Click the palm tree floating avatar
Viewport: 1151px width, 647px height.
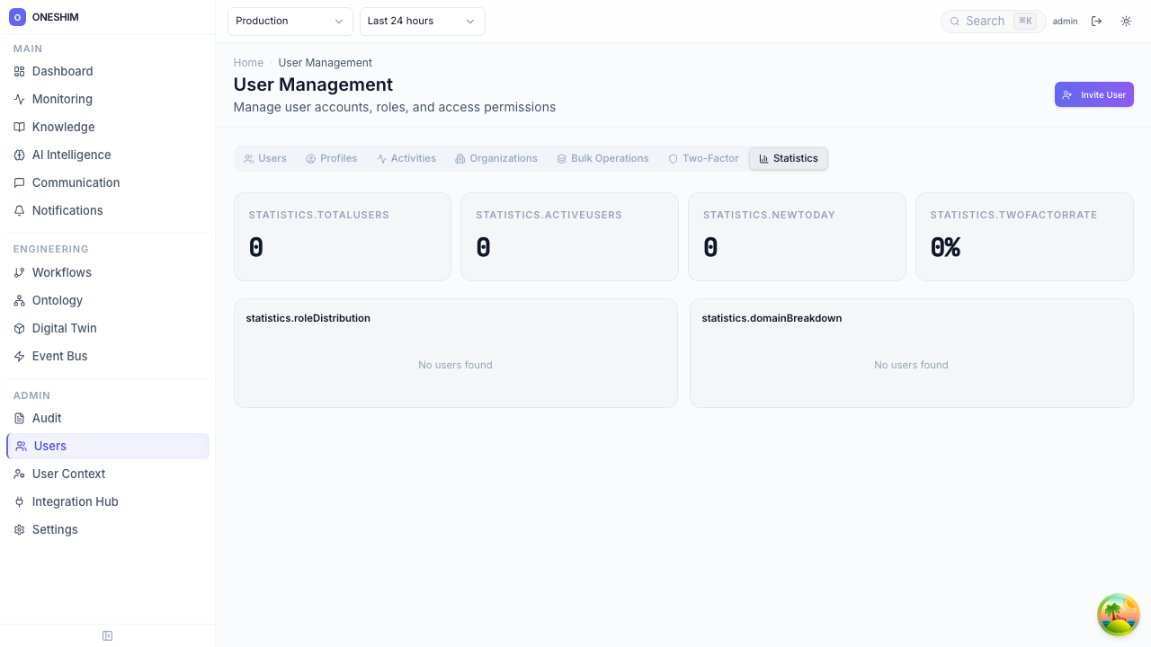[1118, 615]
